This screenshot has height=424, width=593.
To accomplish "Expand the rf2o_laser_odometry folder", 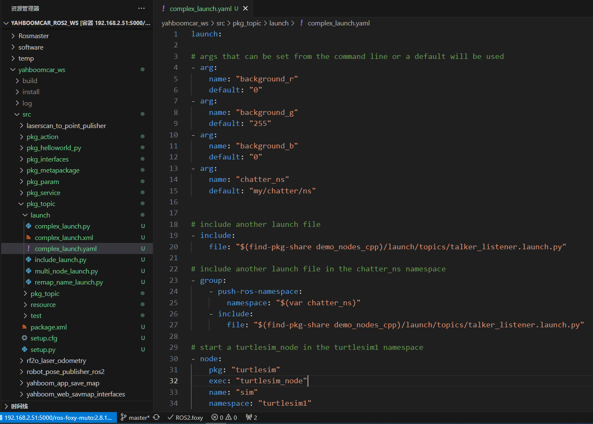I will point(22,360).
